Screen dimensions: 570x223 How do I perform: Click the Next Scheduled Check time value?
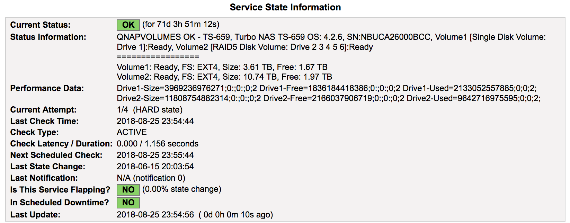pos(155,155)
